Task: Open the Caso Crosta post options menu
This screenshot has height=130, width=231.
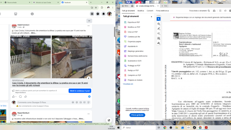Action: (89, 26)
